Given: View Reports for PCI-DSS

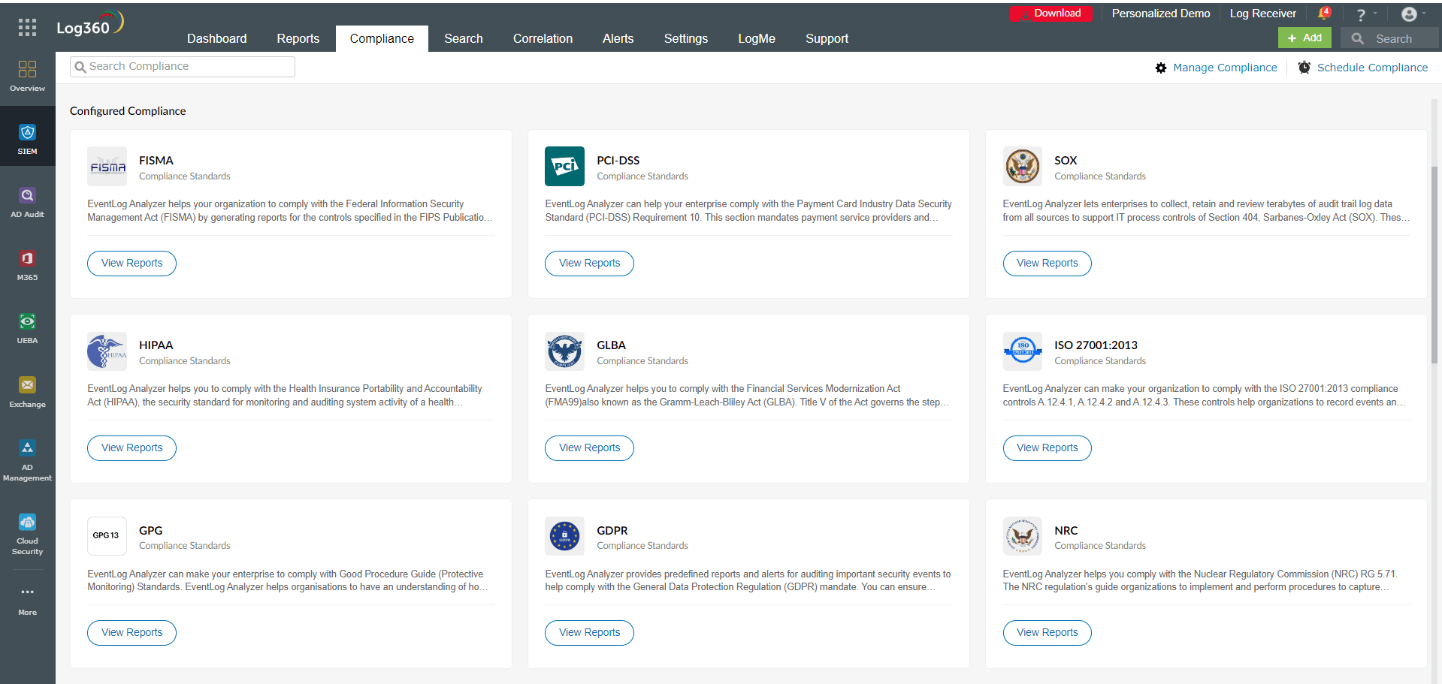Looking at the screenshot, I should coord(589,264).
